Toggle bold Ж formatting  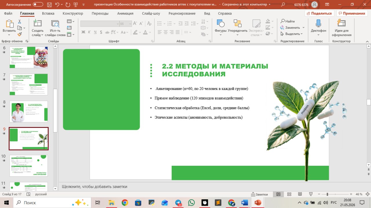[83, 32]
